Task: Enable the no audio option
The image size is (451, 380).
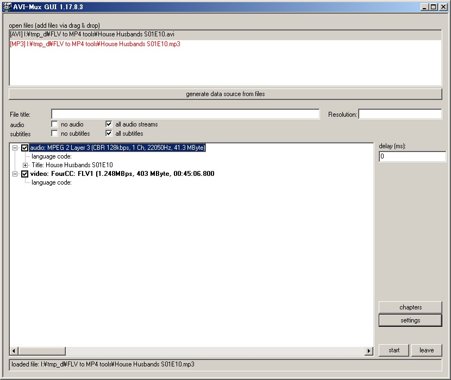Action: pos(54,124)
